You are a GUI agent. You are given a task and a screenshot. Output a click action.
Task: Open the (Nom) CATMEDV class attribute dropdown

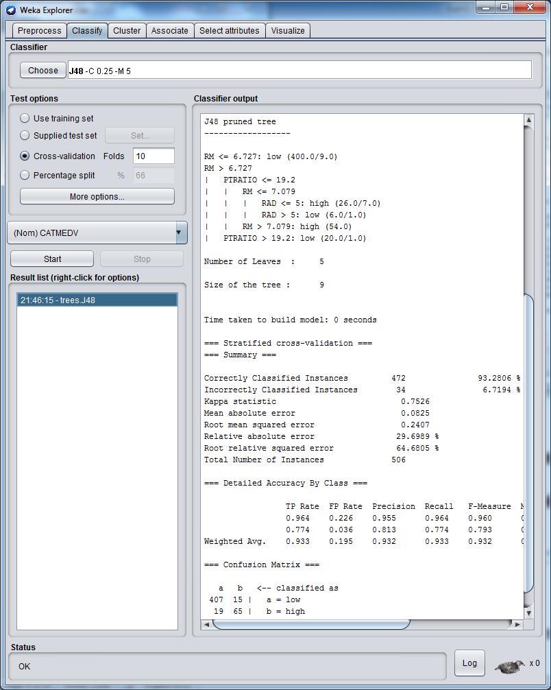[97, 233]
